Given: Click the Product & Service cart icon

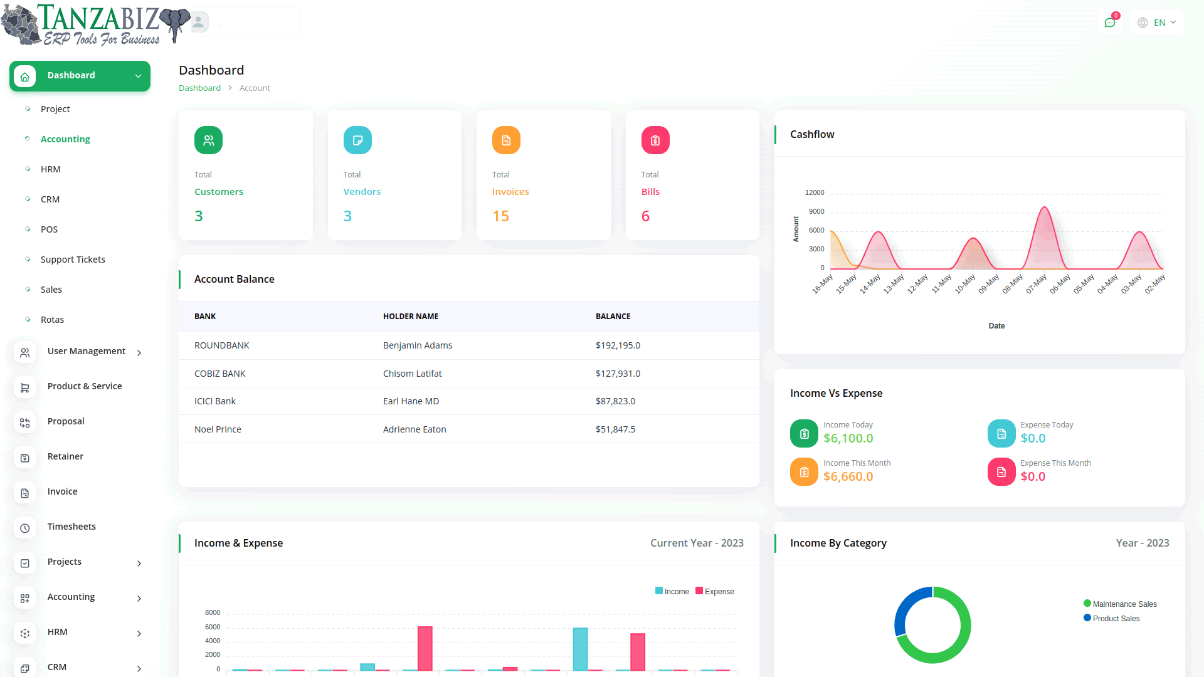Looking at the screenshot, I should click(x=25, y=388).
